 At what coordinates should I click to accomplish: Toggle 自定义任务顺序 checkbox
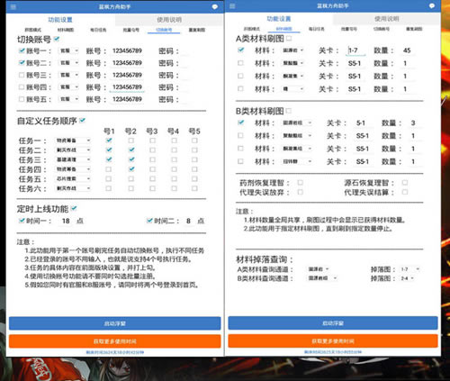83,121
